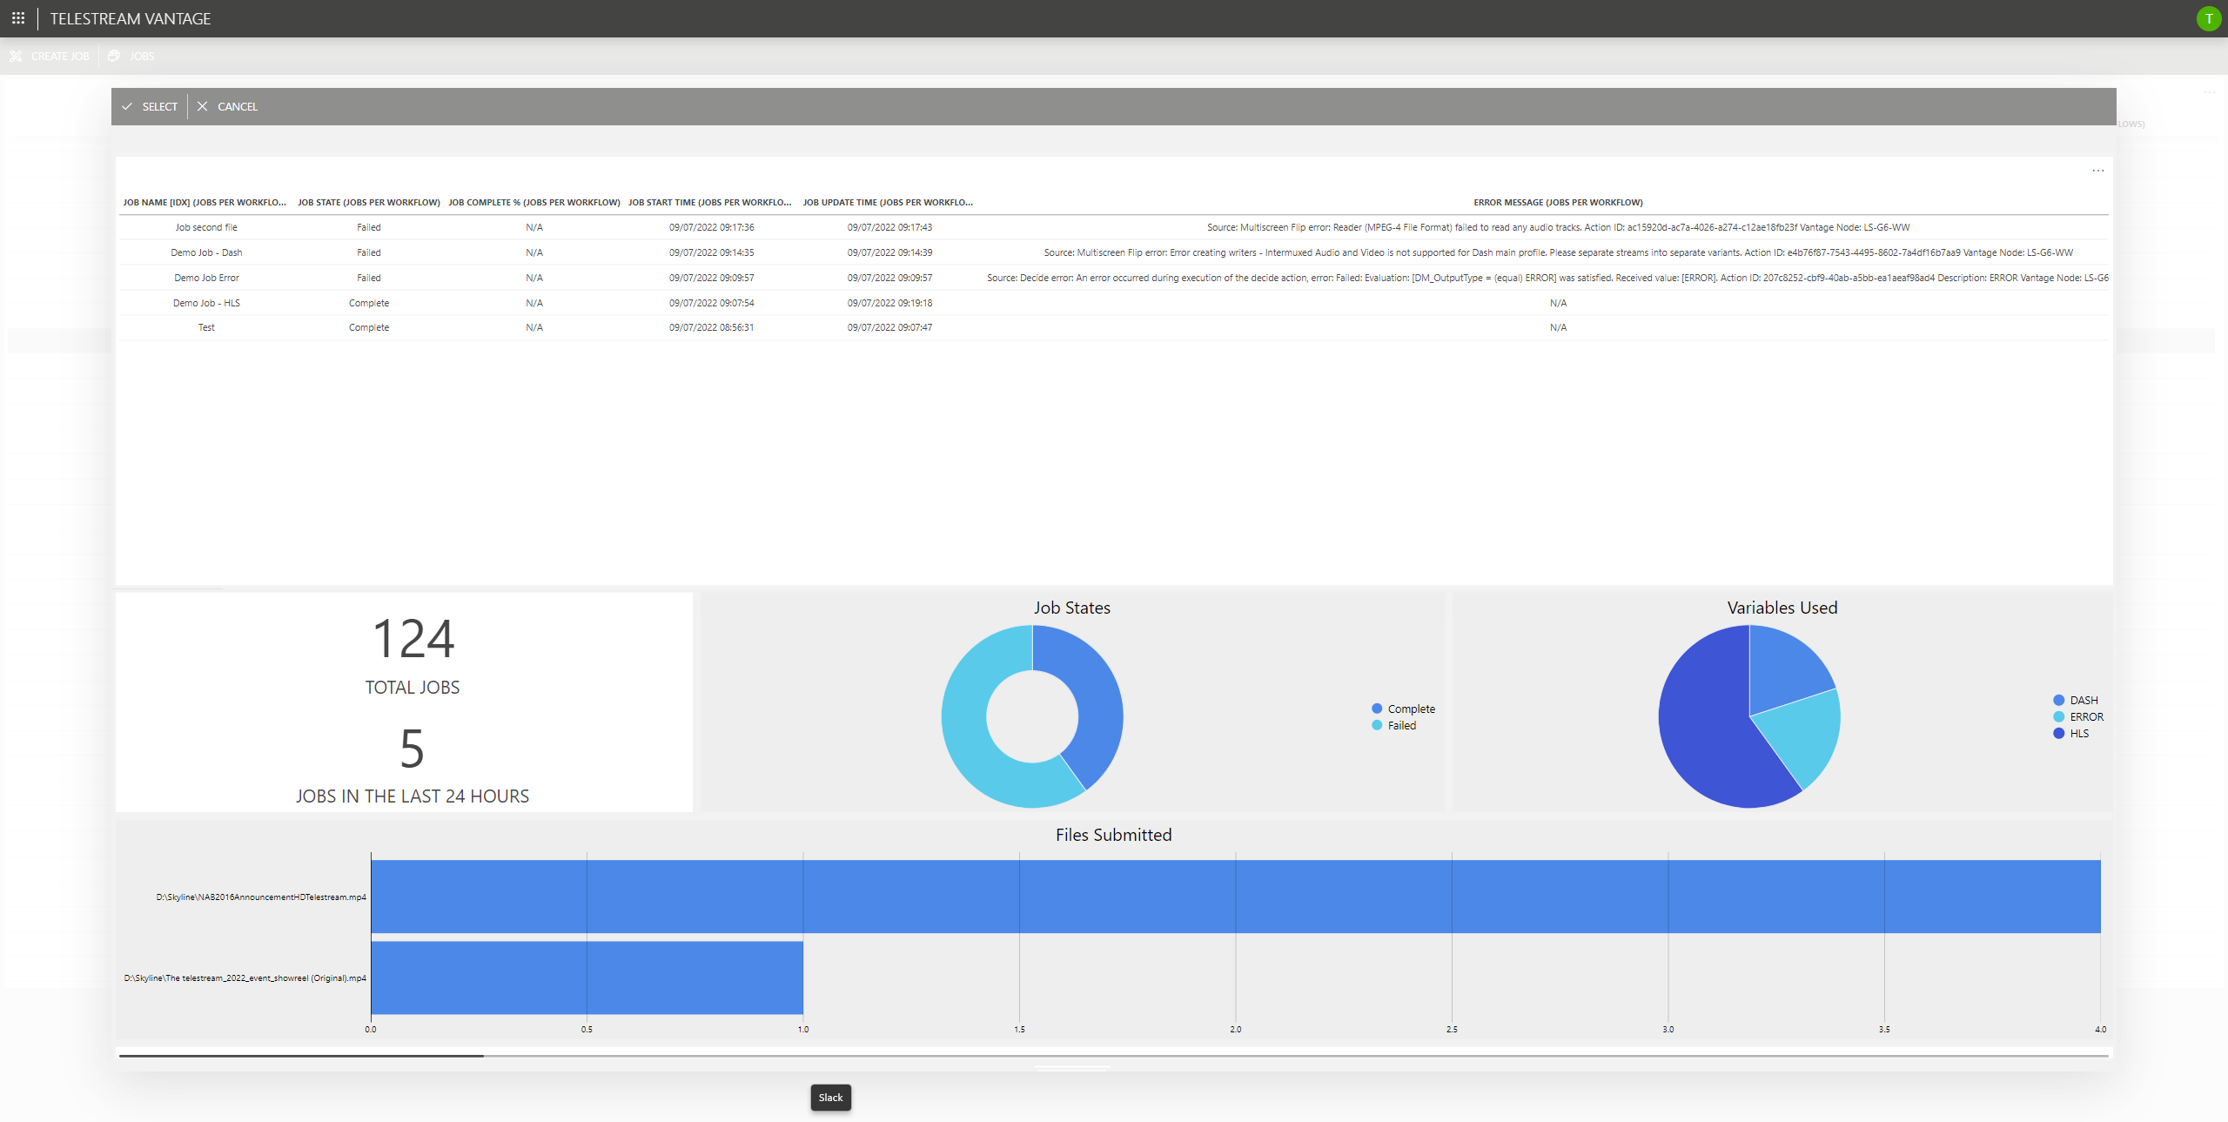
Task: Click the Jobs icon in toolbar
Action: tap(114, 57)
